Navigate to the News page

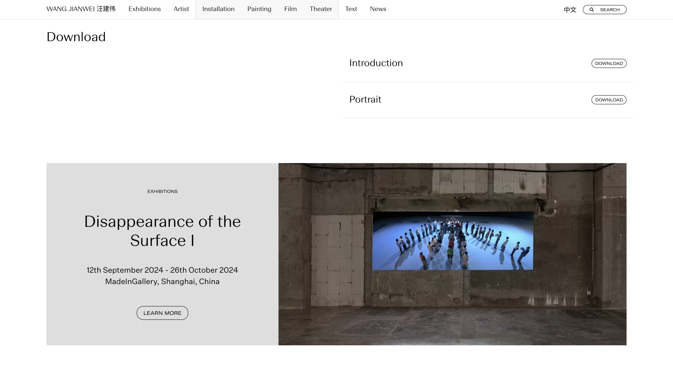[x=378, y=9]
